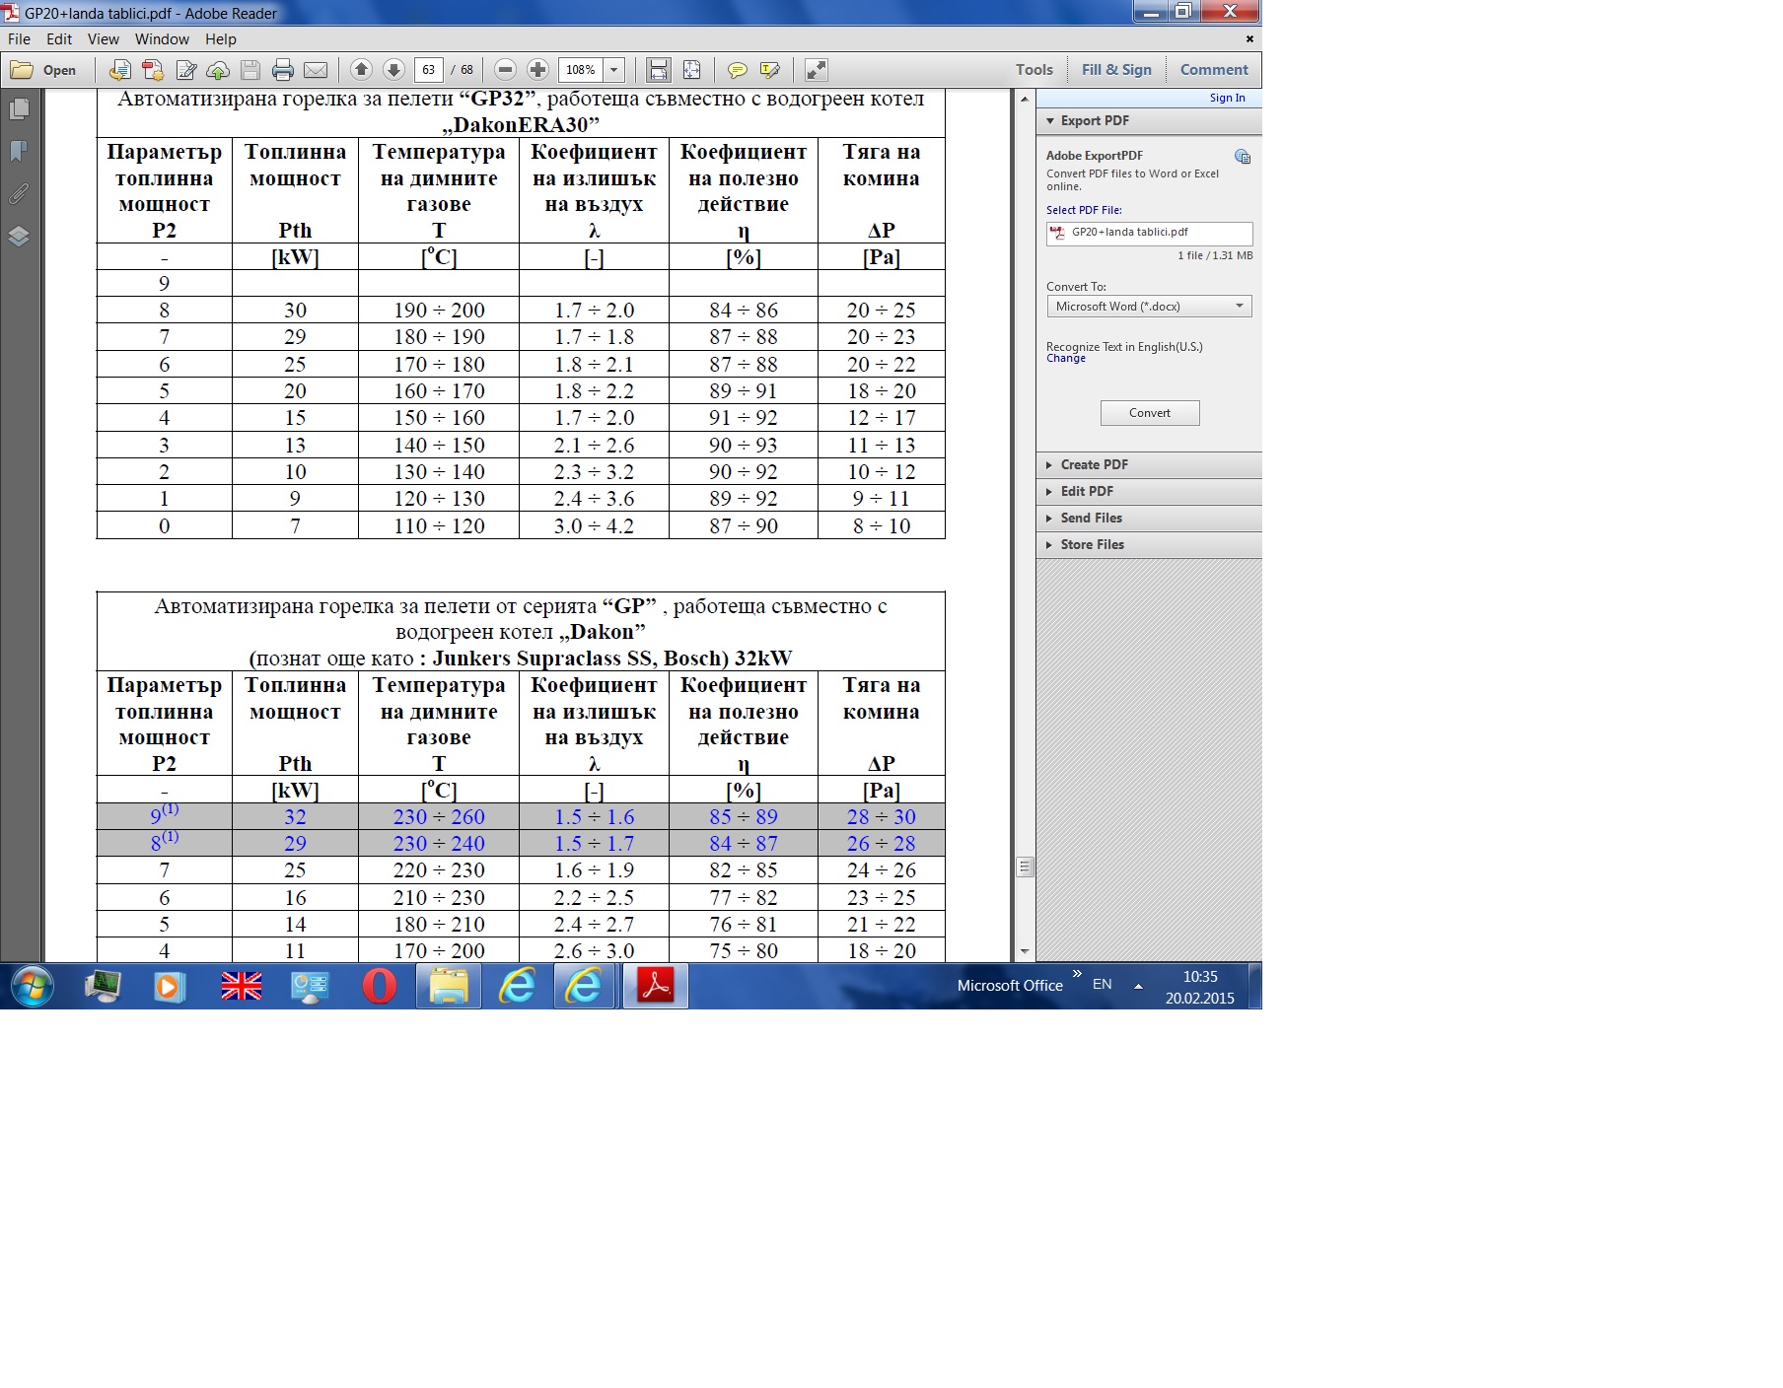The image size is (1783, 1388).
Task: Open the Window menu
Action: [162, 39]
